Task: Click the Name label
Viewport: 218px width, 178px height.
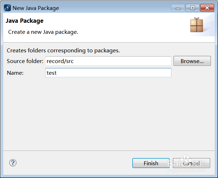Action: click(x=15, y=73)
